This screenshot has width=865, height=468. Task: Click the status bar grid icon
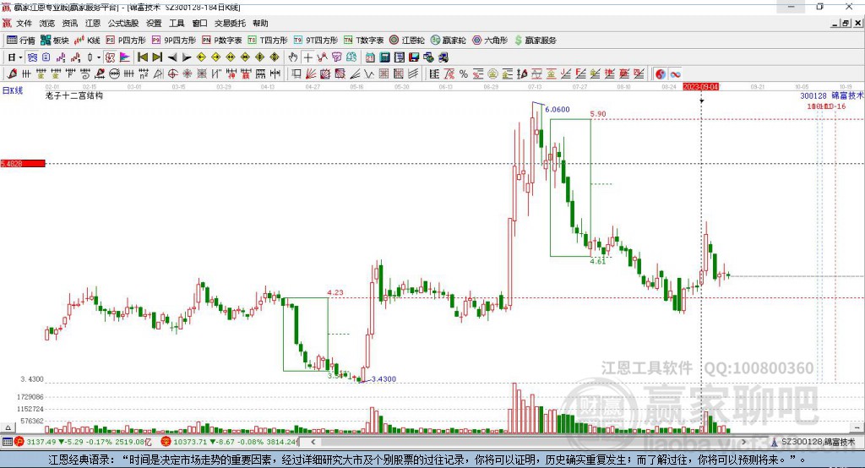(7, 442)
